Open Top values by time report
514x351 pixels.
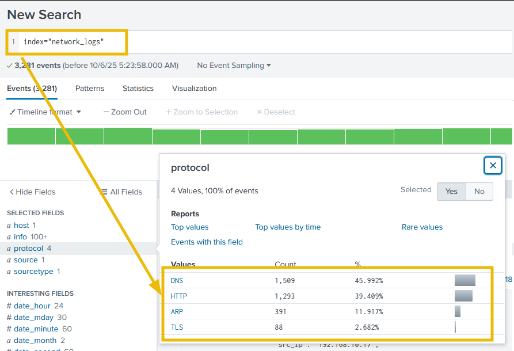[288, 227]
